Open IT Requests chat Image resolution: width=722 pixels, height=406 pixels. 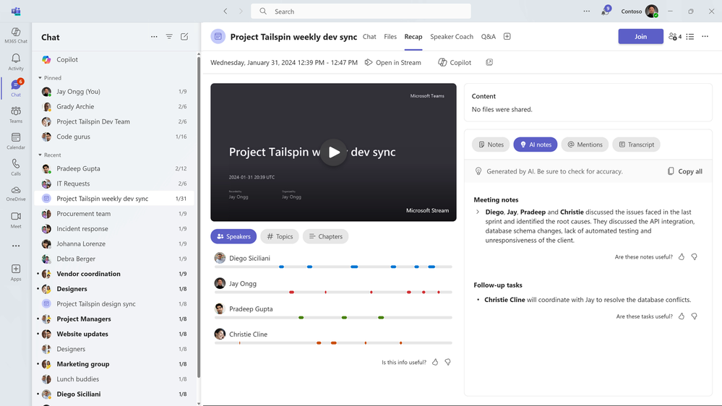[114, 183]
